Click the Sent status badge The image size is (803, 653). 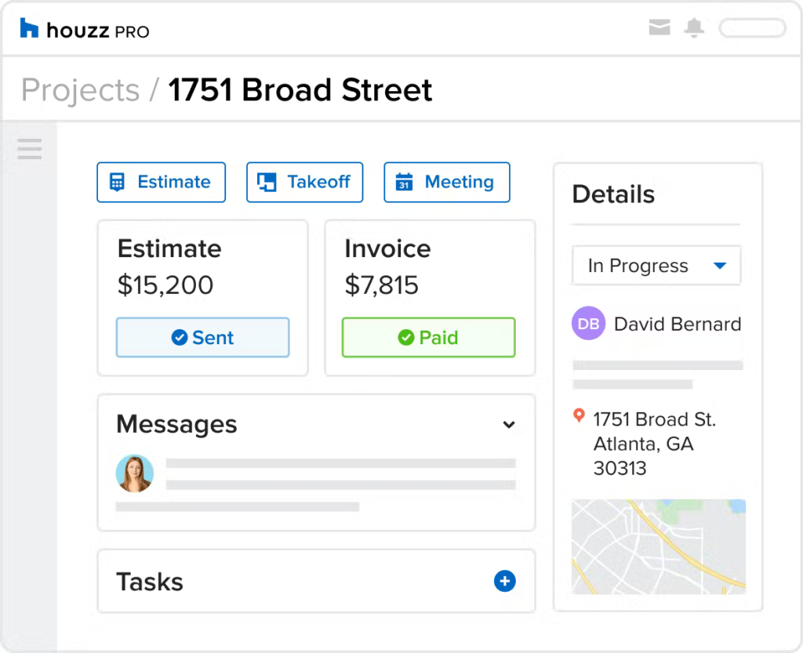tap(202, 337)
